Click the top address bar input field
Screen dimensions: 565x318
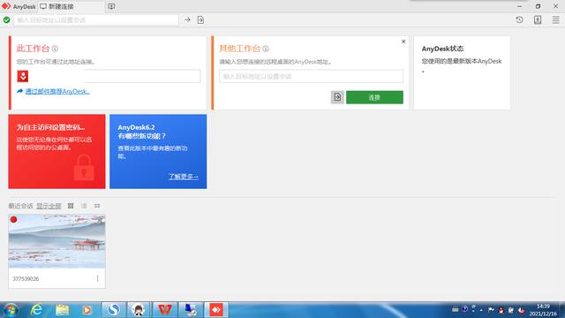click(96, 19)
